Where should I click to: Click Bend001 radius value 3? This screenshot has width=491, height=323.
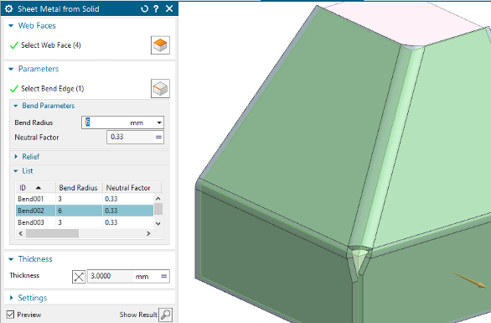[59, 199]
